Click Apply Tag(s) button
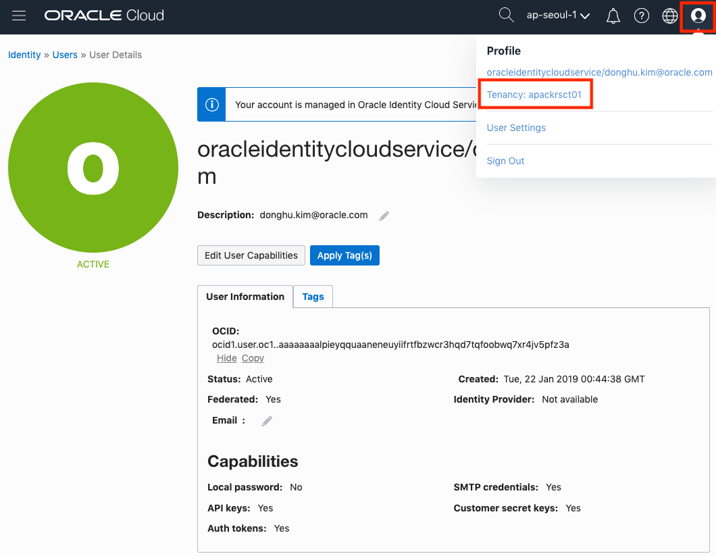The height and width of the screenshot is (556, 716). [344, 255]
